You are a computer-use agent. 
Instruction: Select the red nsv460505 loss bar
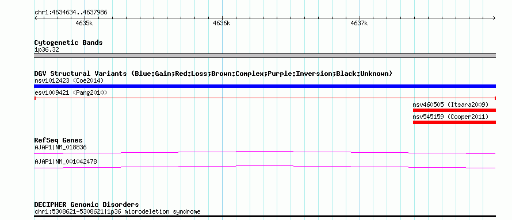pyautogui.click(x=454, y=110)
